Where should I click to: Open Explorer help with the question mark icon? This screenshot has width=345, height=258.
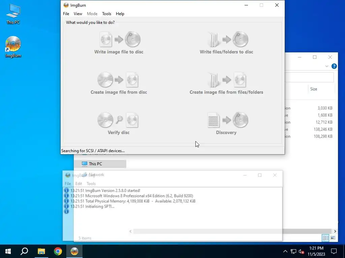[x=334, y=66]
